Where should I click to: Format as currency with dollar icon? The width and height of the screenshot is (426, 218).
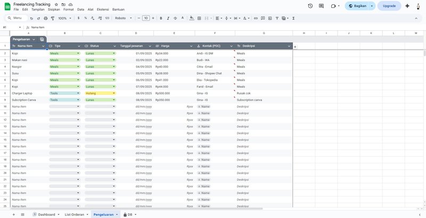coord(78,18)
